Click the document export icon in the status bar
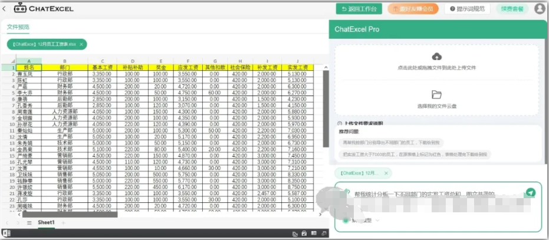 pos(295,234)
